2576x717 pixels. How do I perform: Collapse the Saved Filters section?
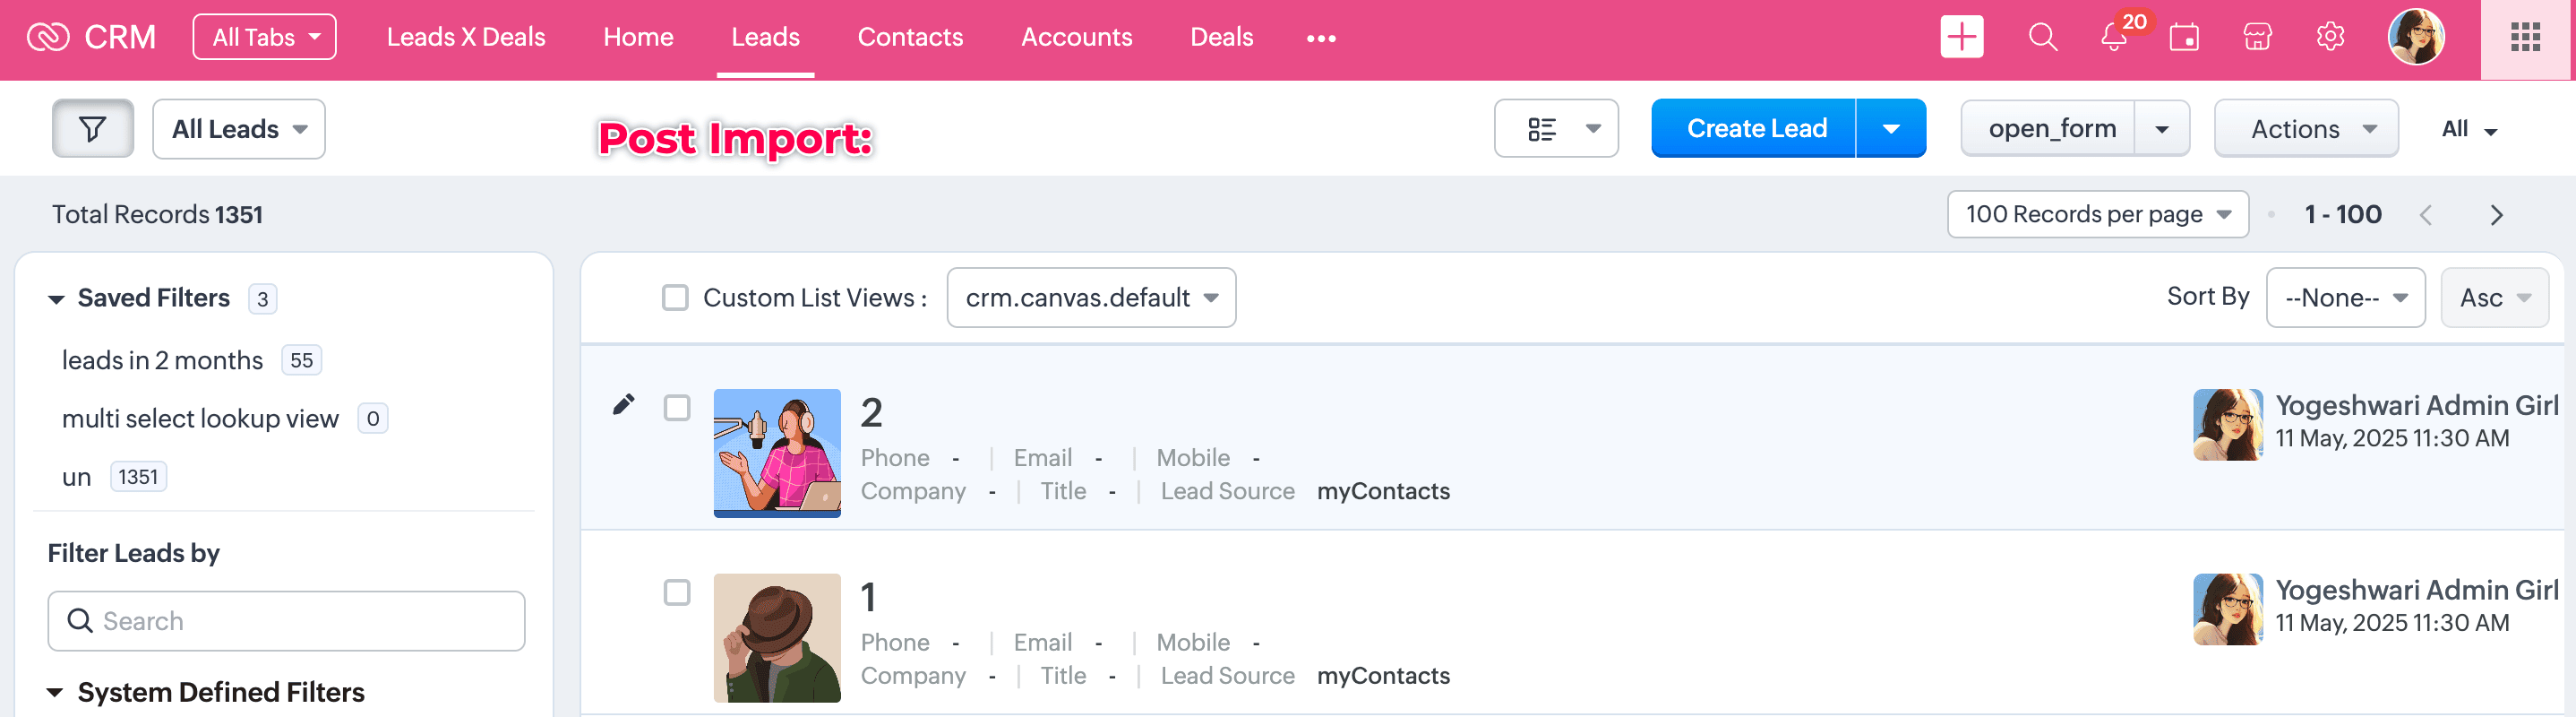click(x=57, y=299)
